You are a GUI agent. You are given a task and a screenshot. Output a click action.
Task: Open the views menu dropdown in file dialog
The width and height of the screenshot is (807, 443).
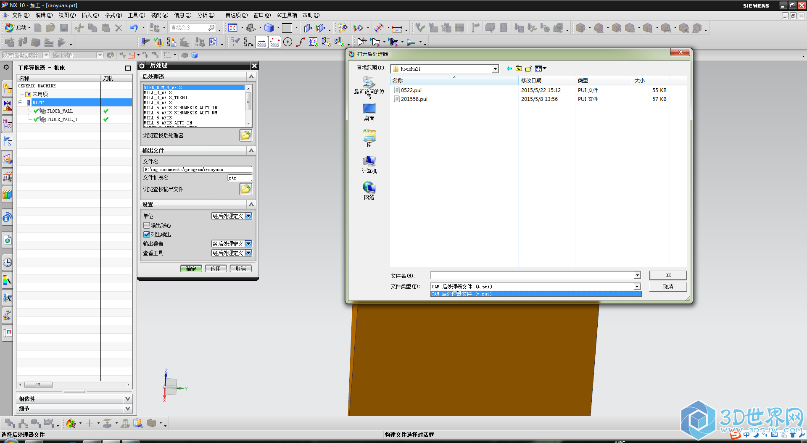(x=541, y=69)
